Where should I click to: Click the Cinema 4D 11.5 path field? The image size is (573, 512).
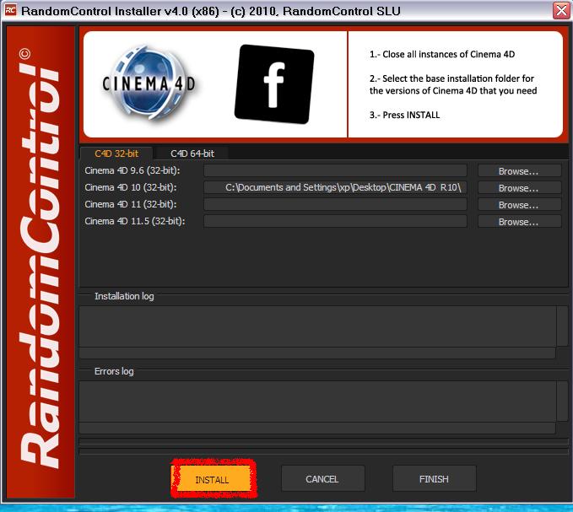[x=335, y=221]
